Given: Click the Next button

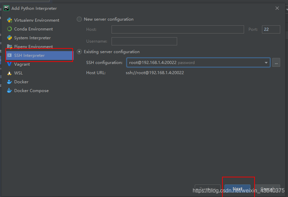Looking at the screenshot, I should [x=237, y=189].
